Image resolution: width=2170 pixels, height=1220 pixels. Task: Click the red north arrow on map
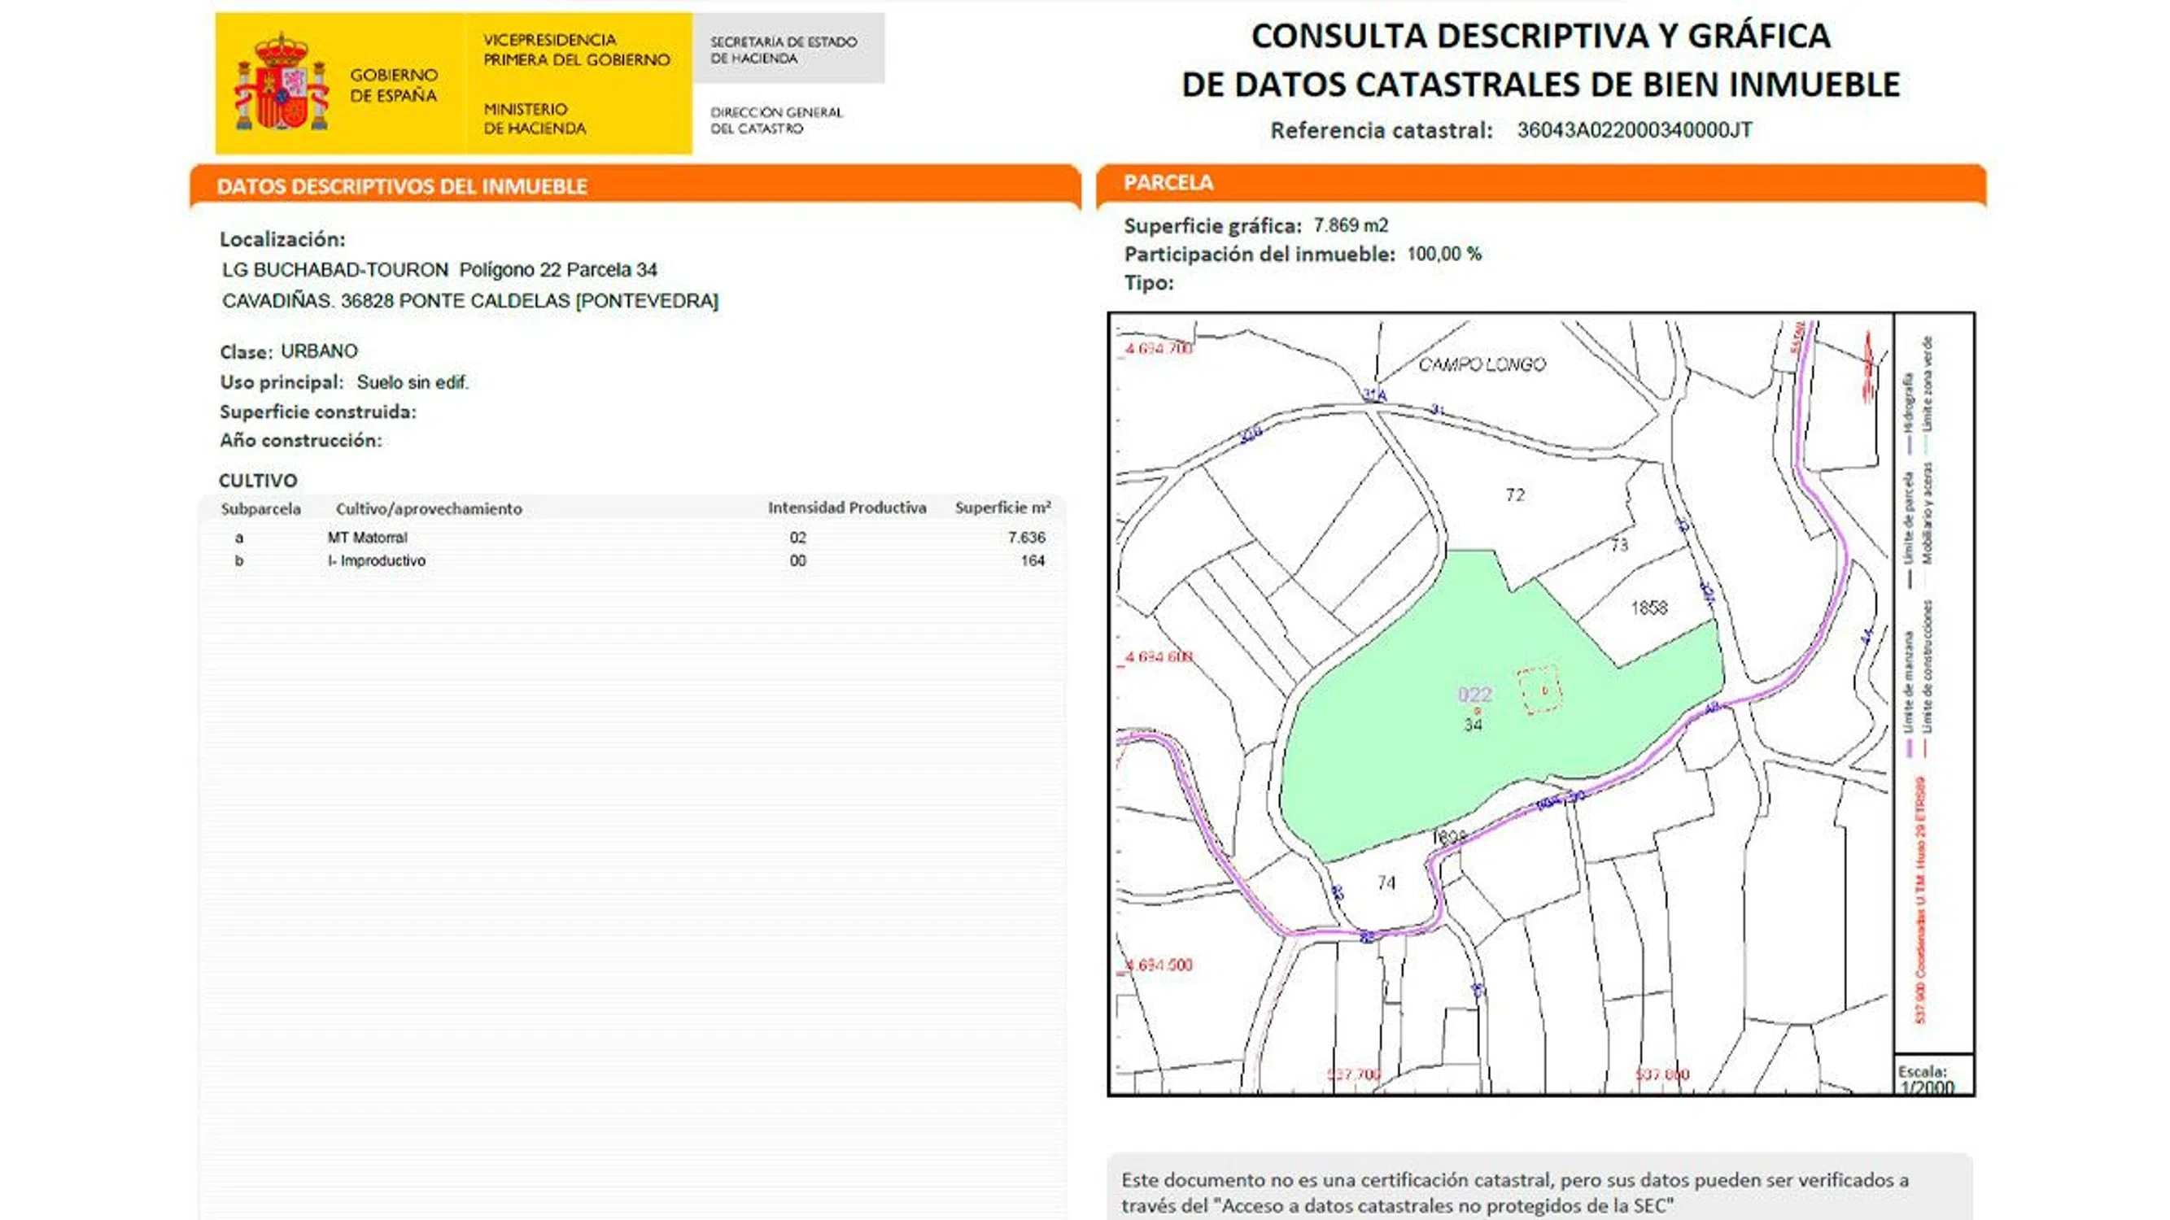click(1868, 367)
